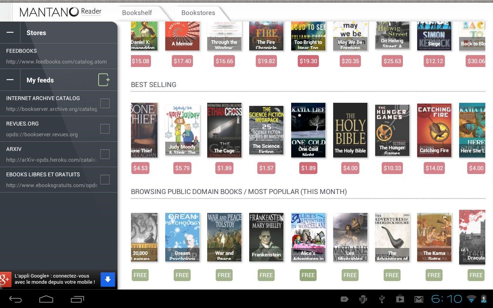The height and width of the screenshot is (308, 493).
Task: Tap the blue download arrow on Google+ ad
Action: pyautogui.click(x=108, y=280)
